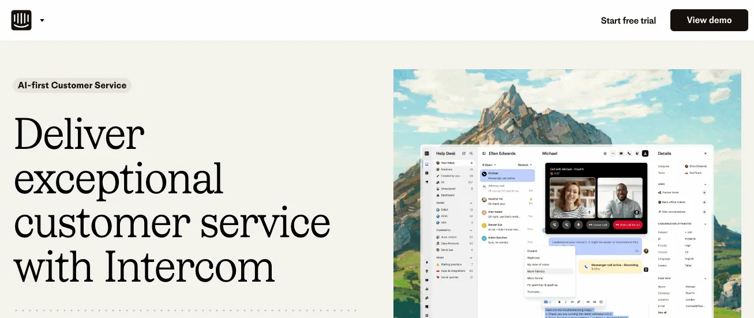Collapse the Conversation Attributes section
Image resolution: width=754 pixels, height=318 pixels.
point(705,224)
